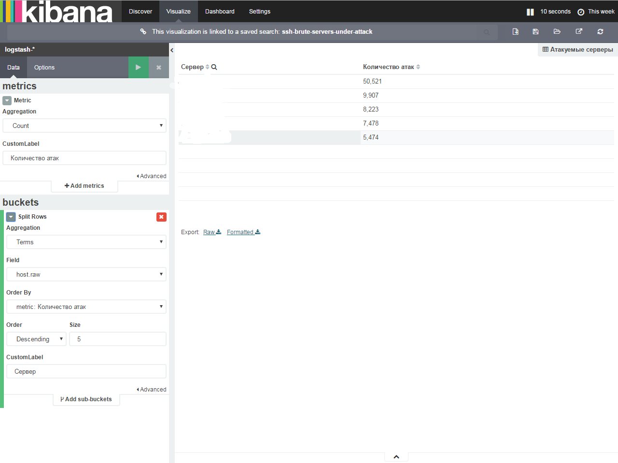The image size is (618, 463).
Task: Click the linked saved search chain icon
Action: coord(143,31)
